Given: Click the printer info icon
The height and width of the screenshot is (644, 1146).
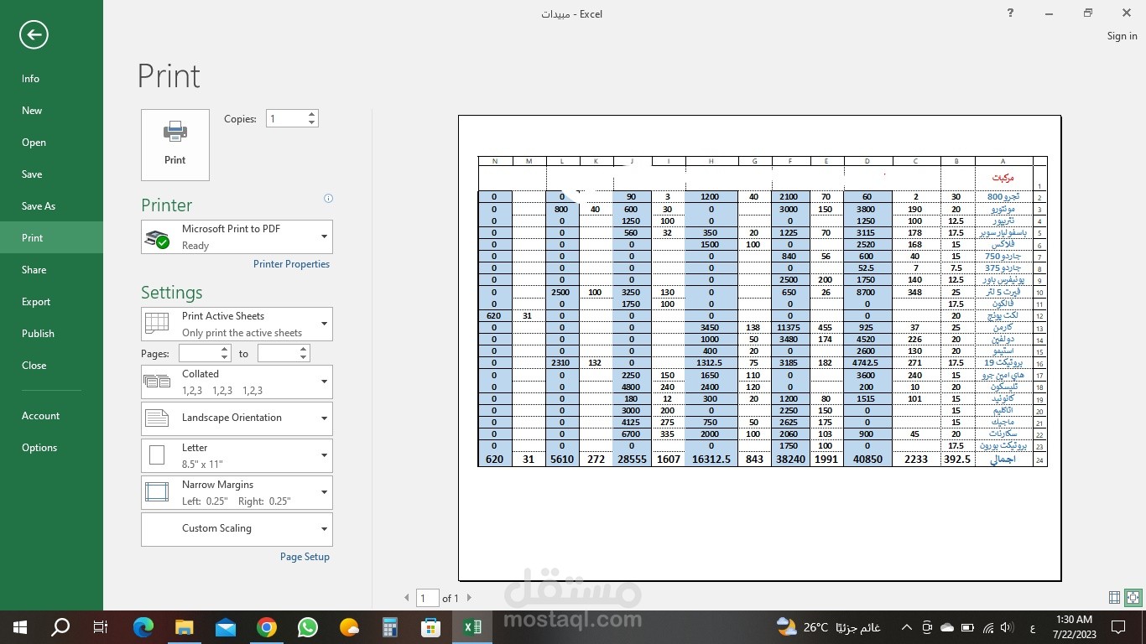Looking at the screenshot, I should (328, 199).
